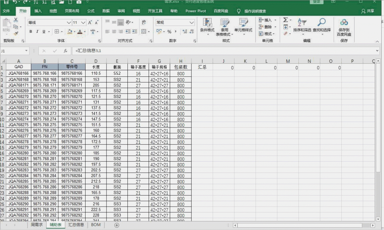Click the horizontal scrollbar track
The image size is (384, 230).
300,225
